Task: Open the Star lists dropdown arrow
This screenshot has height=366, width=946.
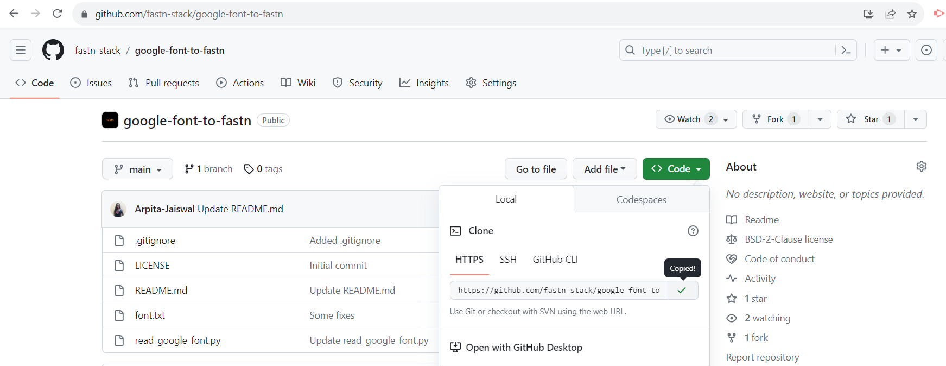Action: click(916, 119)
